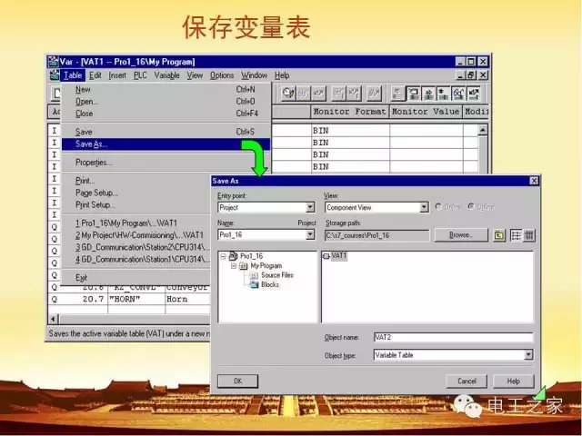
Task: Select the Offline radio button
Action: [x=470, y=207]
